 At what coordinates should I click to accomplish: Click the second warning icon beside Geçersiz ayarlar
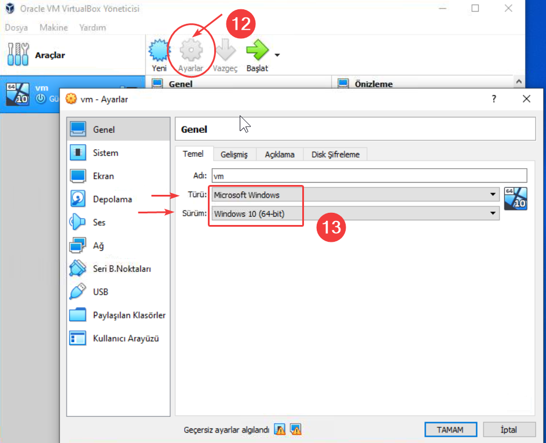coord(296,430)
